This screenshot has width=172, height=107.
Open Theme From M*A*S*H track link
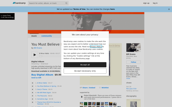point(49,103)
